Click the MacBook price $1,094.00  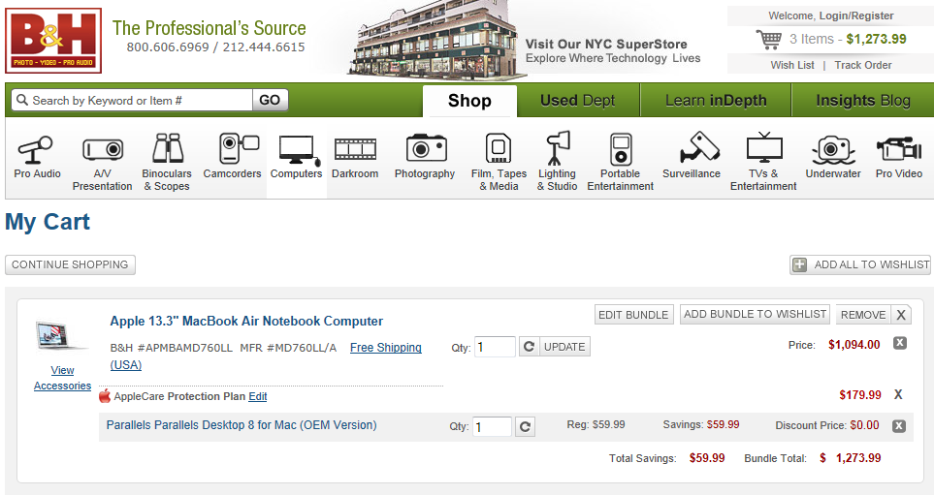[853, 345]
